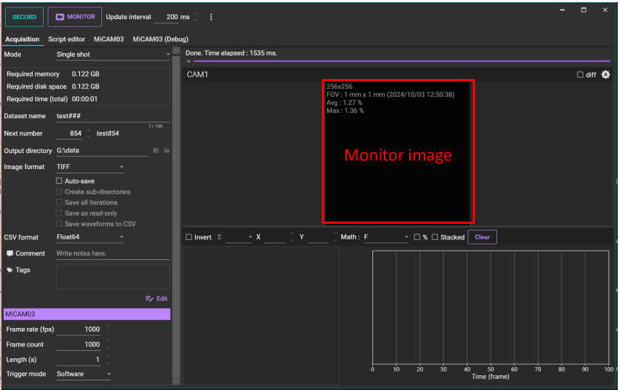This screenshot has height=390, width=620.
Task: Open output directory with the folder icon
Action: (167, 151)
